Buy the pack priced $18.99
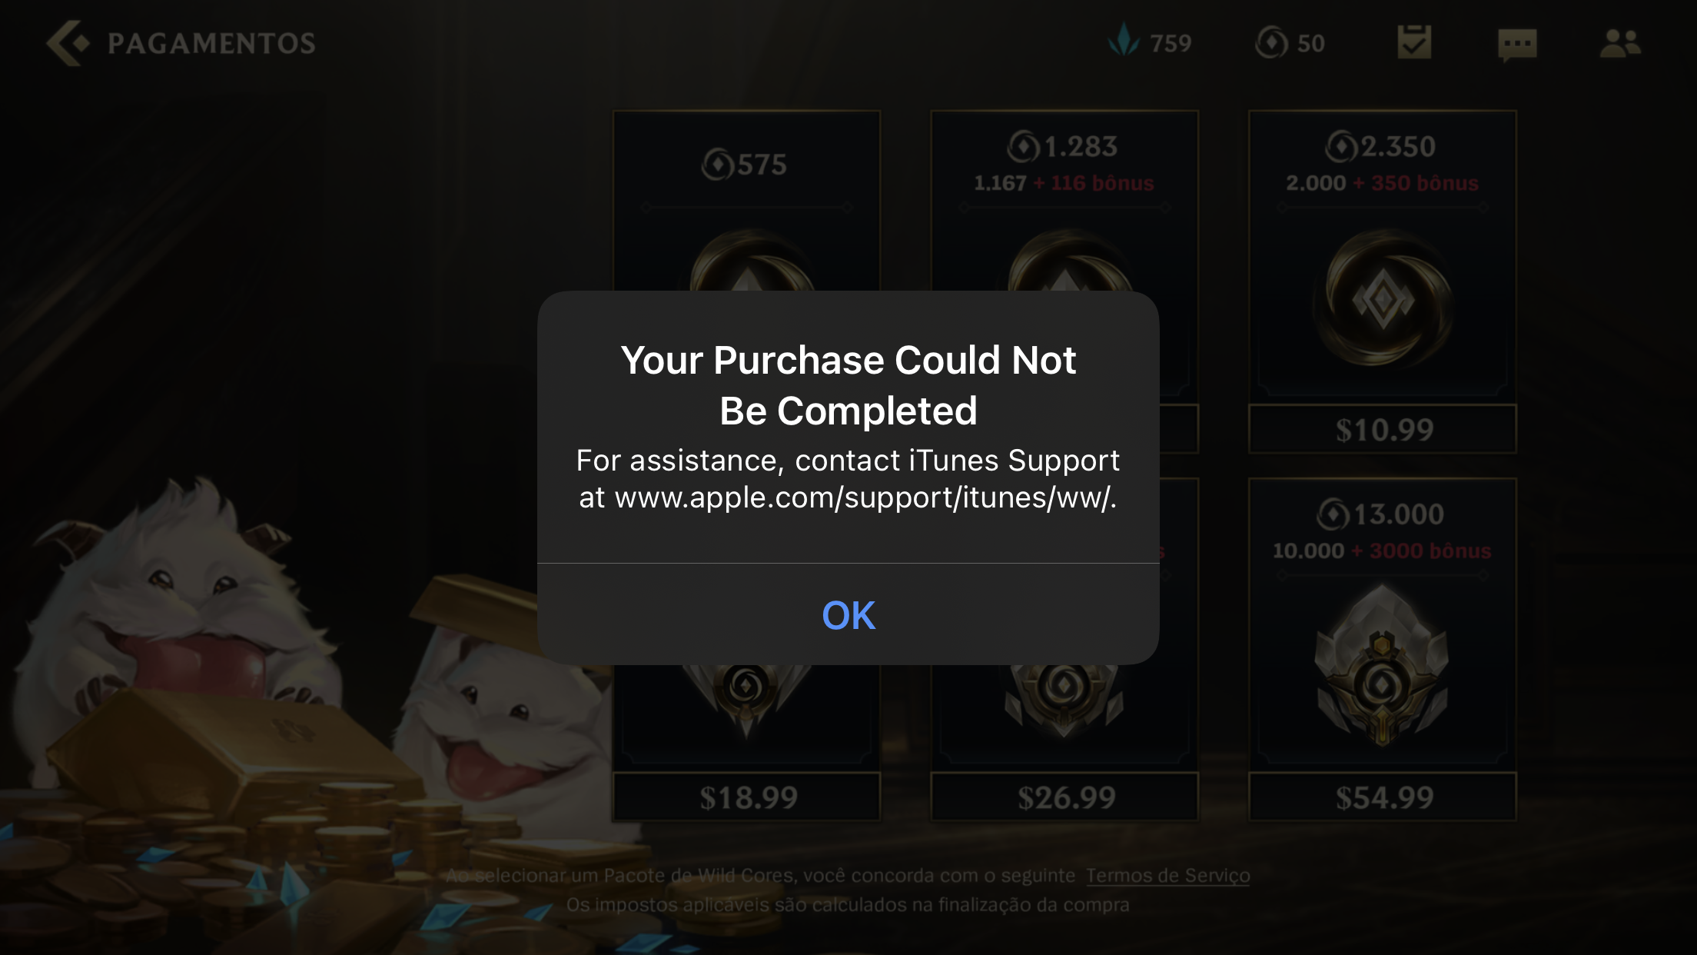1697x955 pixels. coord(746,797)
